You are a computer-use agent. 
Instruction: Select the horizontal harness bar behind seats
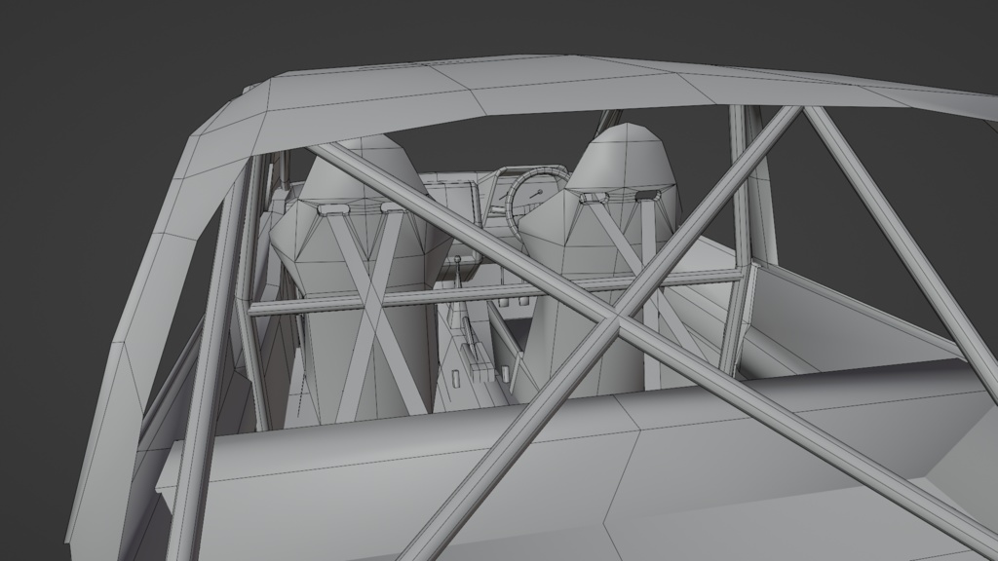[496, 292]
